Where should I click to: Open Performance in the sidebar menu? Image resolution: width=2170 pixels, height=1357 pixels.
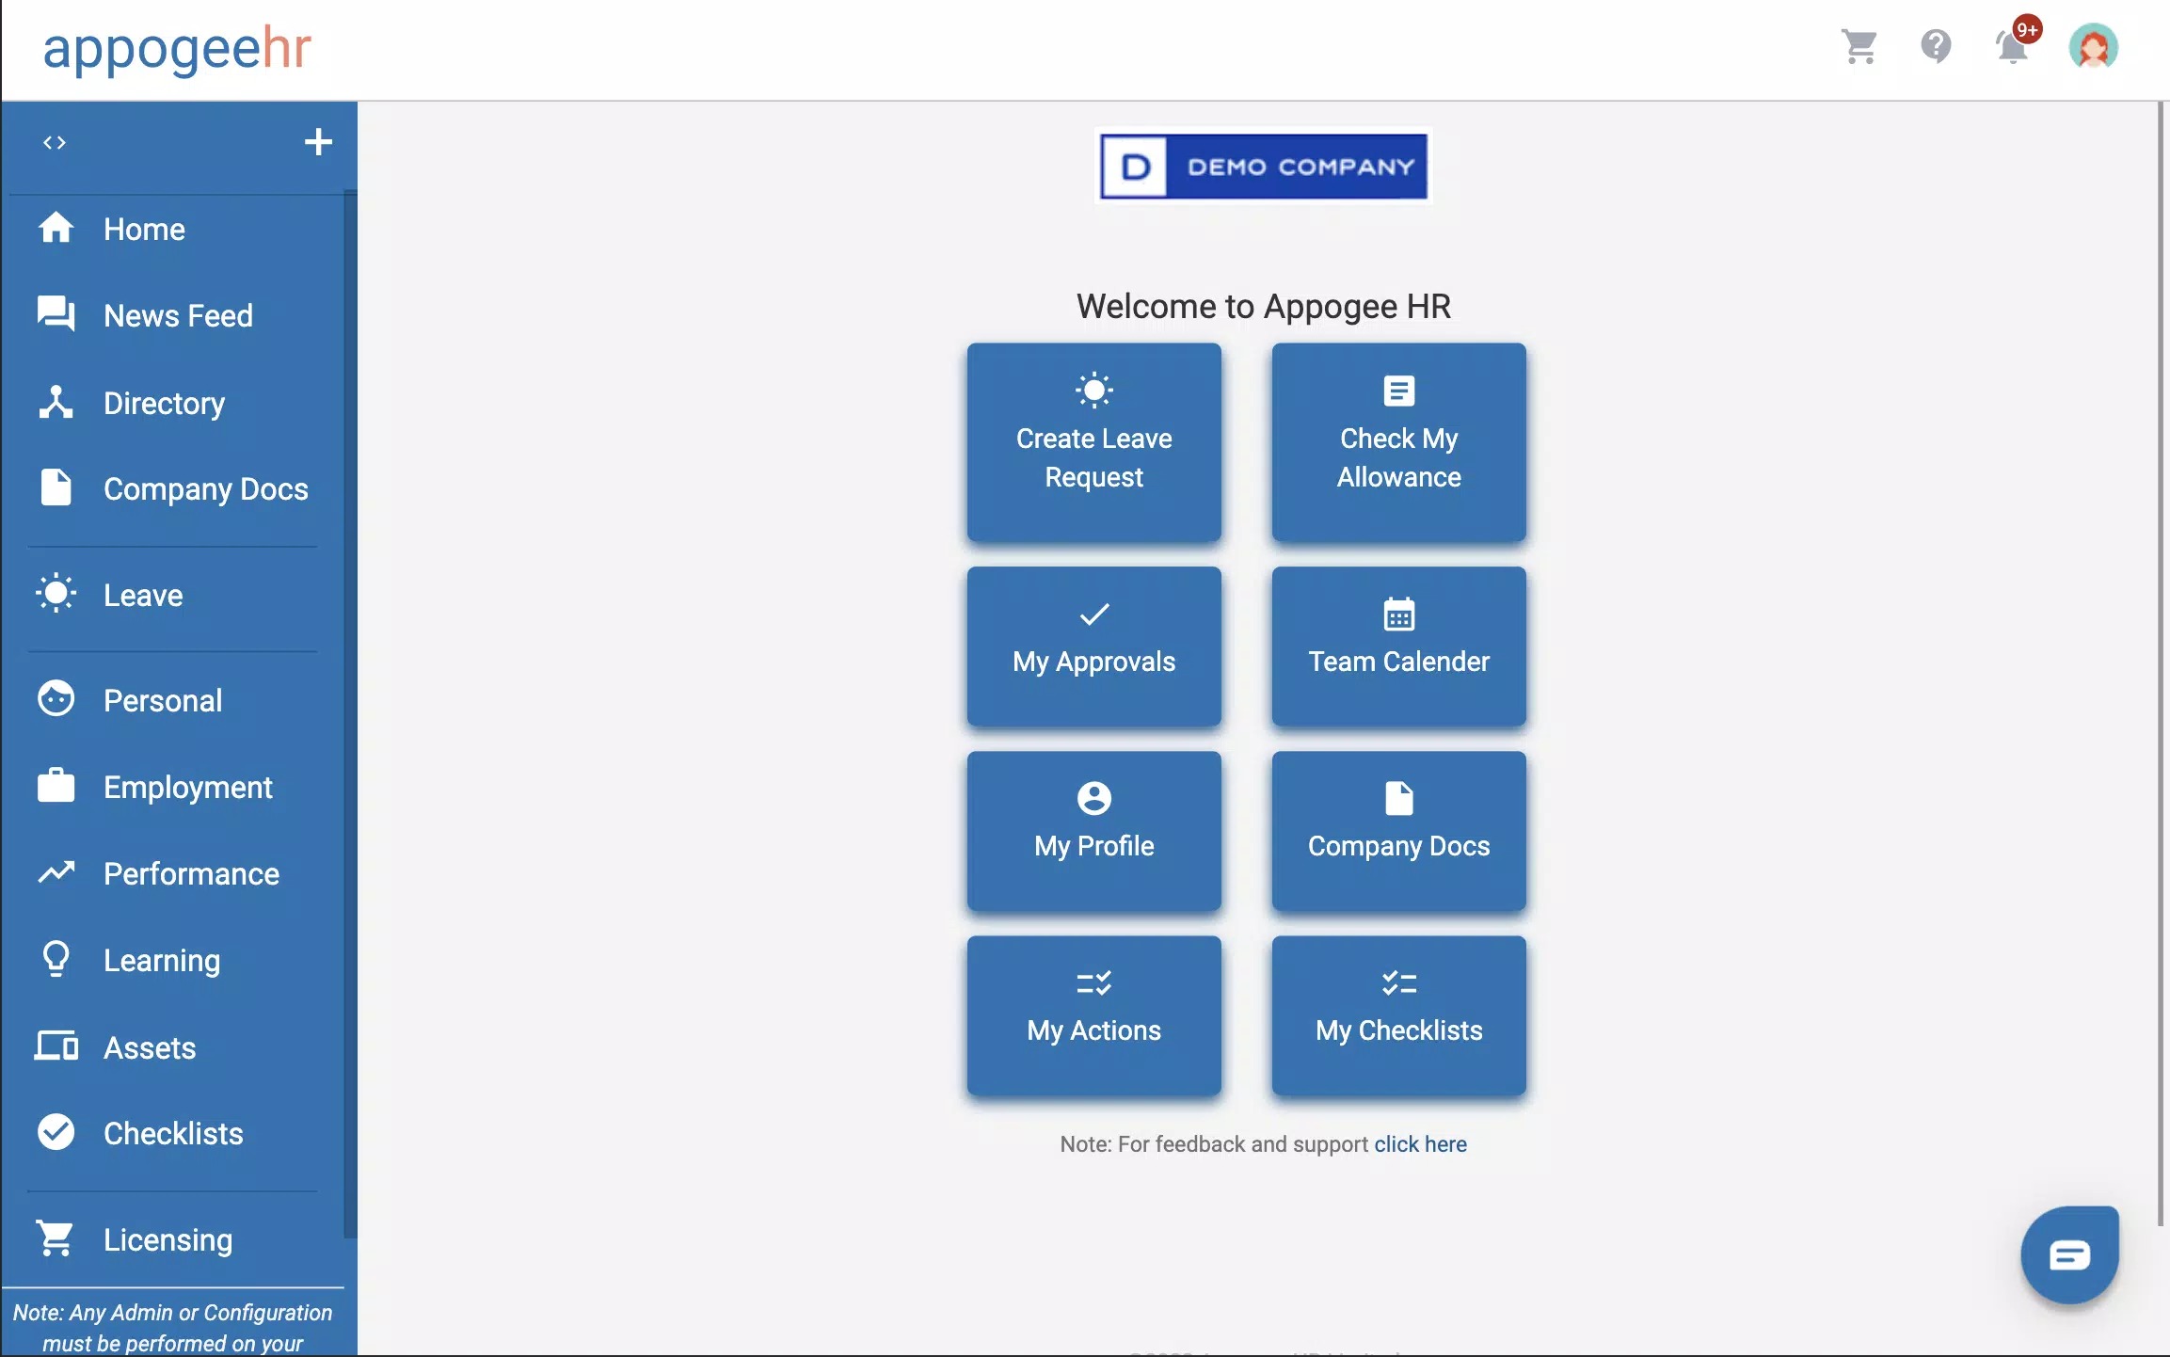[x=173, y=873]
